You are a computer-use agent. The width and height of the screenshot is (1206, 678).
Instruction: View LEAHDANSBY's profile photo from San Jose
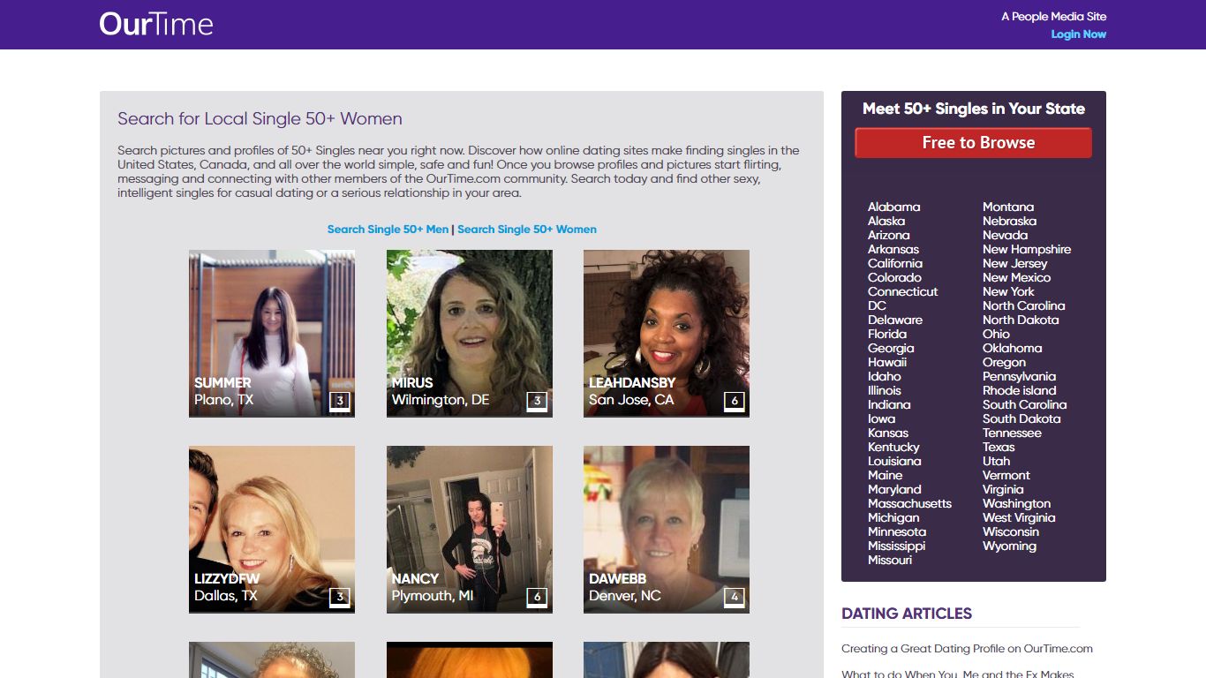pos(667,333)
